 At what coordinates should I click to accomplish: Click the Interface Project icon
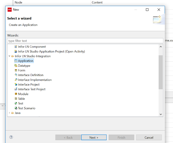(x=16, y=84)
